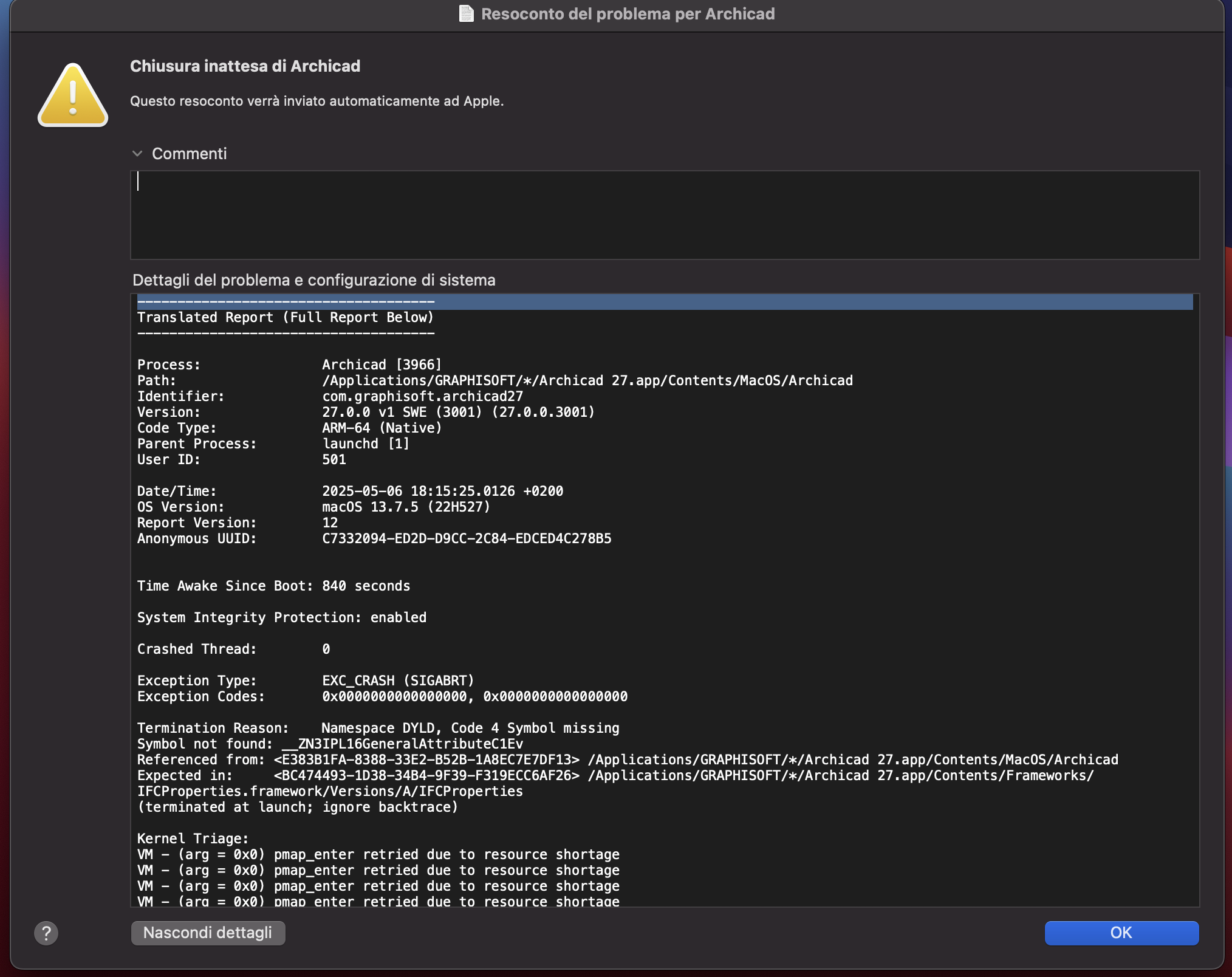The width and height of the screenshot is (1232, 977).
Task: Click Report Version value '12'
Action: pyautogui.click(x=330, y=523)
